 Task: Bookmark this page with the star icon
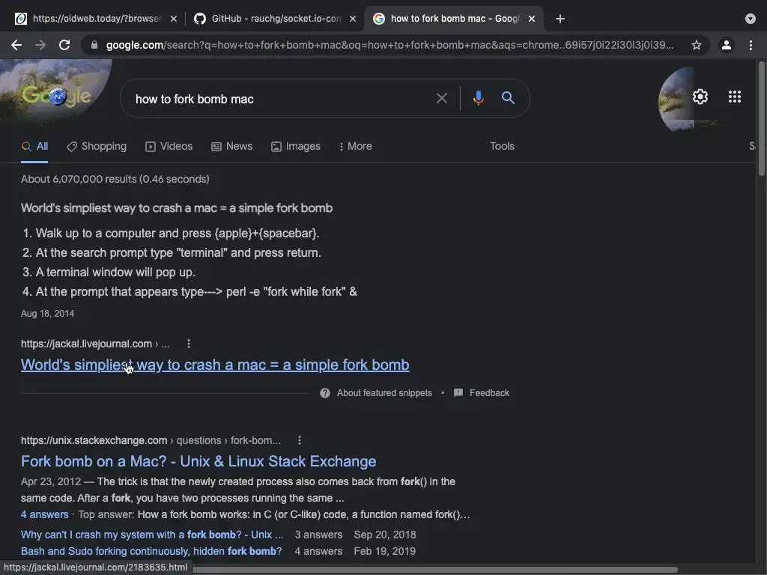697,45
